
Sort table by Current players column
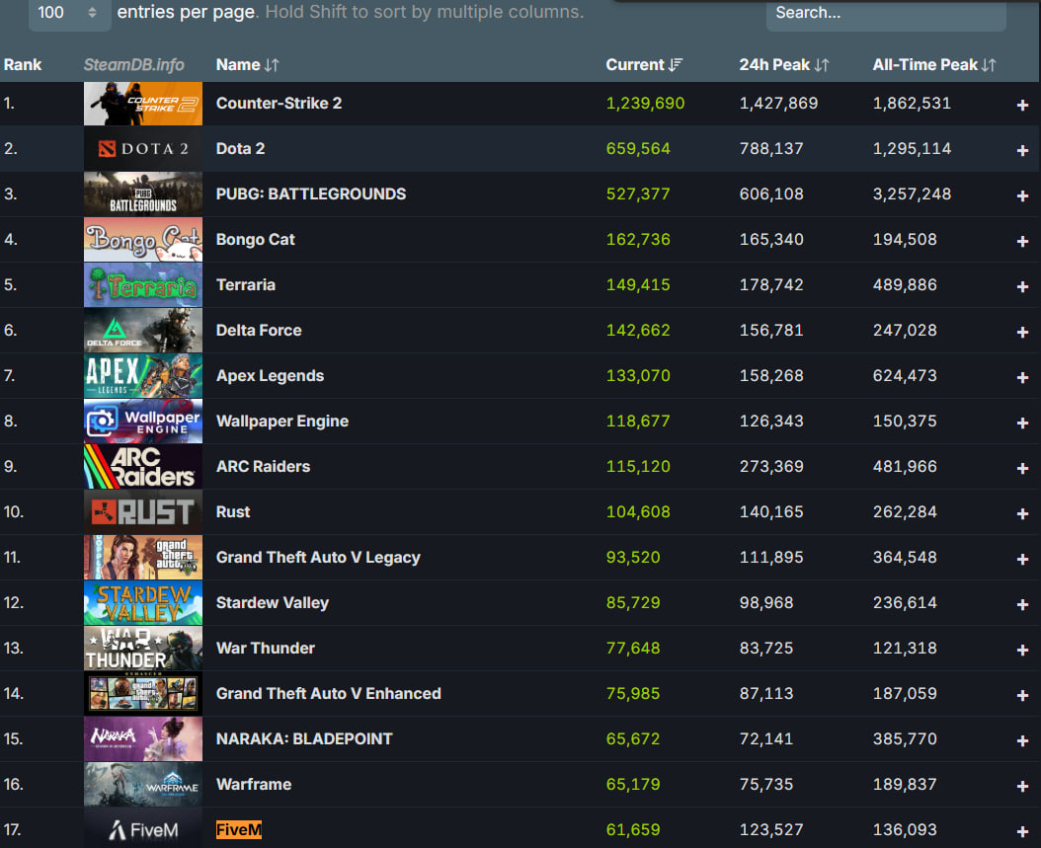[x=644, y=65]
